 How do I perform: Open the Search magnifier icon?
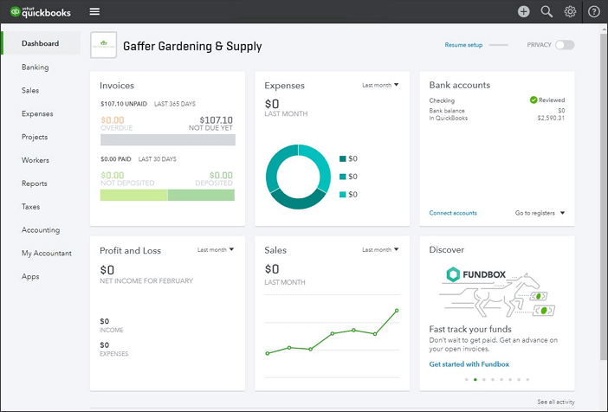pos(547,11)
